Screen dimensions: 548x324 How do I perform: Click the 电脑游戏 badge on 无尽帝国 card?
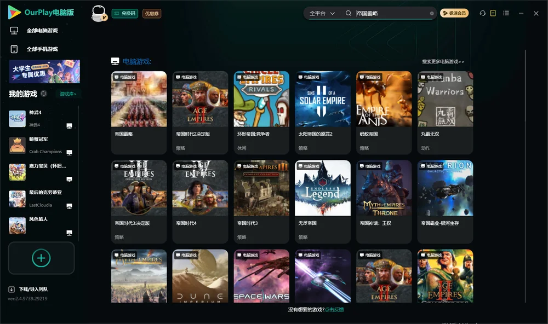tap(309, 166)
